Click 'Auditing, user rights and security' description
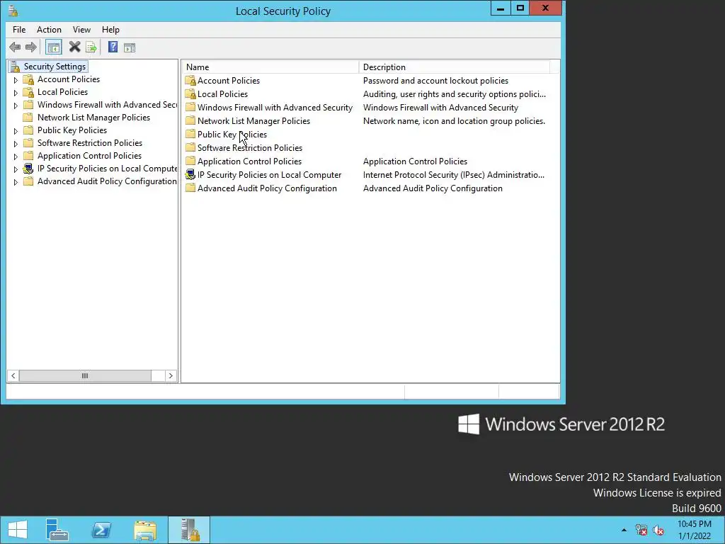 point(454,94)
